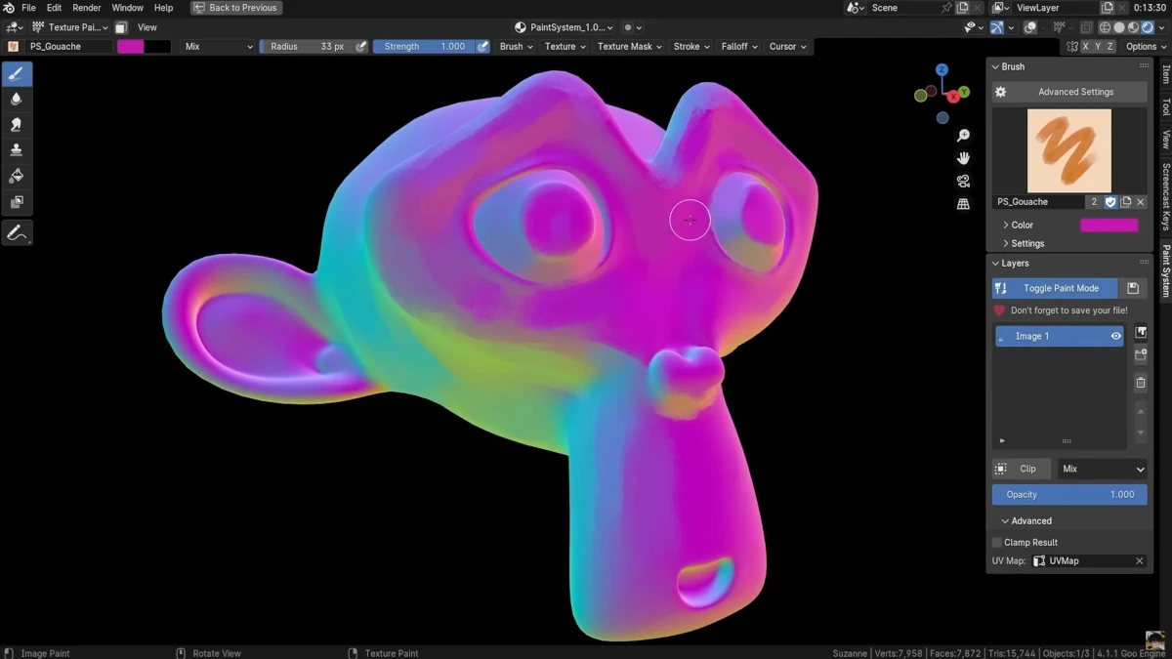Click the Advanced Settings gear icon
Screen dimensions: 1172x659
(x=1001, y=92)
